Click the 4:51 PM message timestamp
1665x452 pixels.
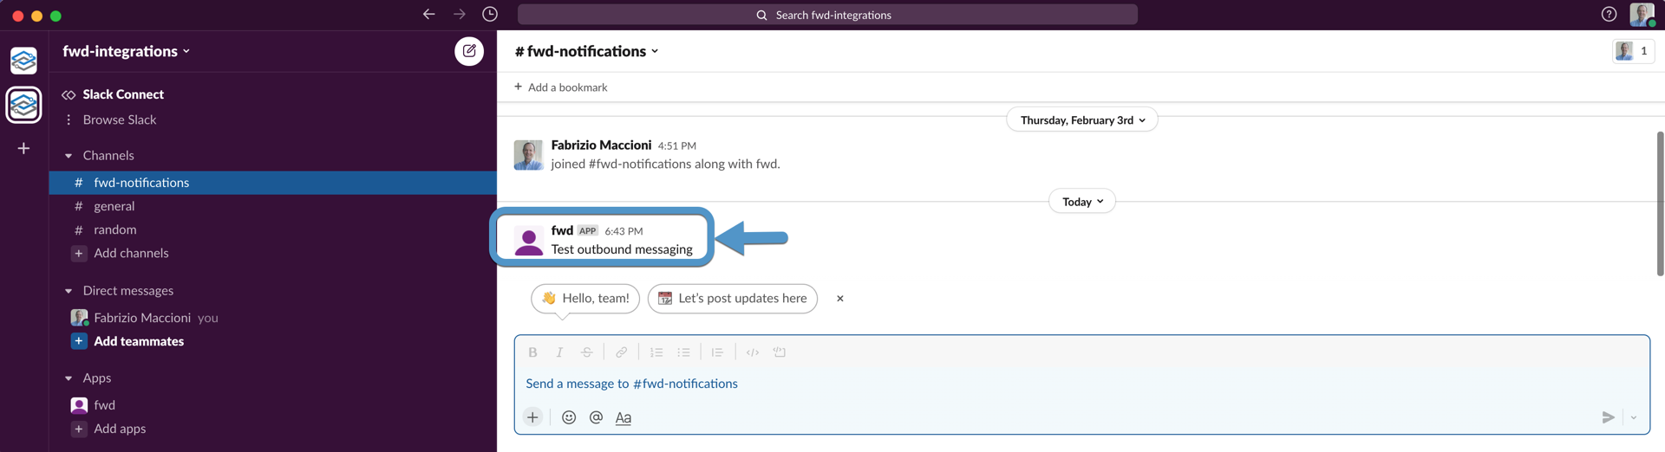pyautogui.click(x=676, y=146)
